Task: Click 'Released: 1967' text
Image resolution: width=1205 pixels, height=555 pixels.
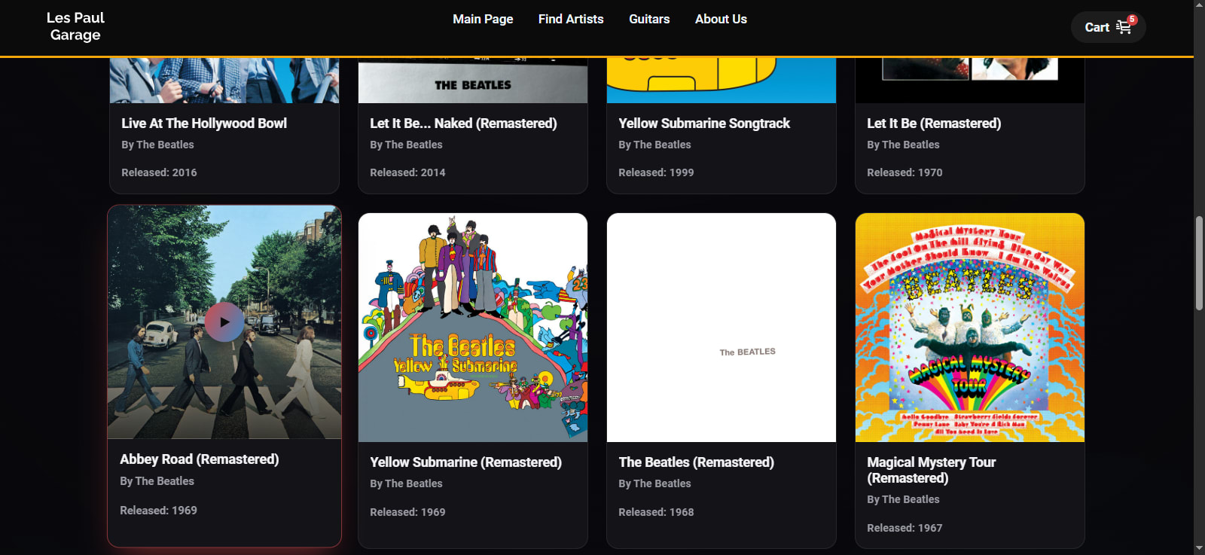Action: tap(905, 528)
